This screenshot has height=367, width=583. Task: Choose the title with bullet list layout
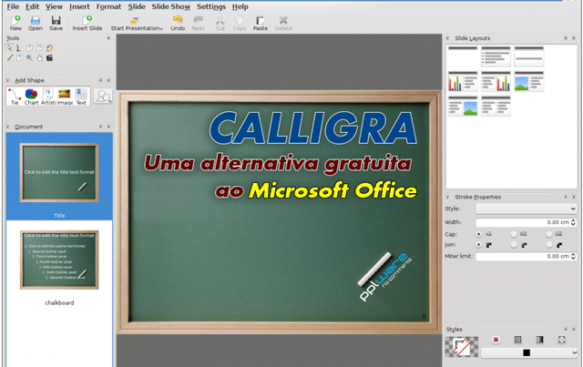point(496,56)
